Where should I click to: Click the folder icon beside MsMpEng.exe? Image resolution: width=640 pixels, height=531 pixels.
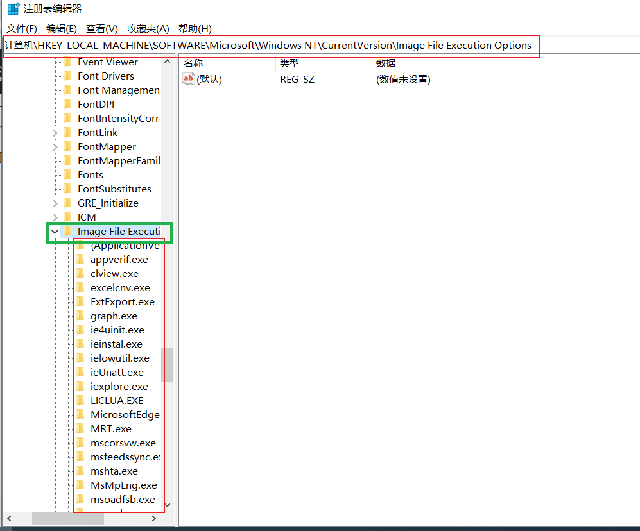(x=80, y=485)
